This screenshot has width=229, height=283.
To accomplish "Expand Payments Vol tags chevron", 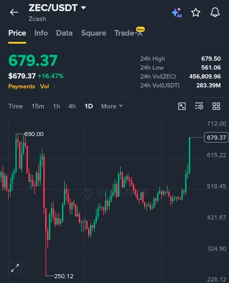I will (x=54, y=86).
